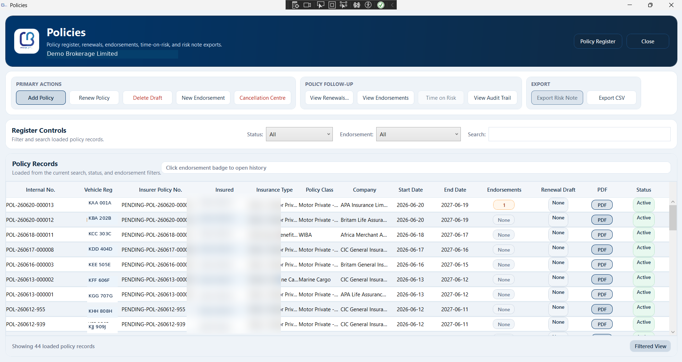
Task: Maximize window using restore button
Action: 650,5
